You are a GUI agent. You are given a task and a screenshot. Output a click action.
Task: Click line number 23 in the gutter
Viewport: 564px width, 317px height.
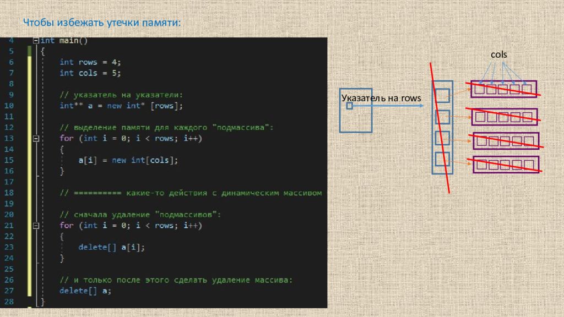tap(9, 247)
